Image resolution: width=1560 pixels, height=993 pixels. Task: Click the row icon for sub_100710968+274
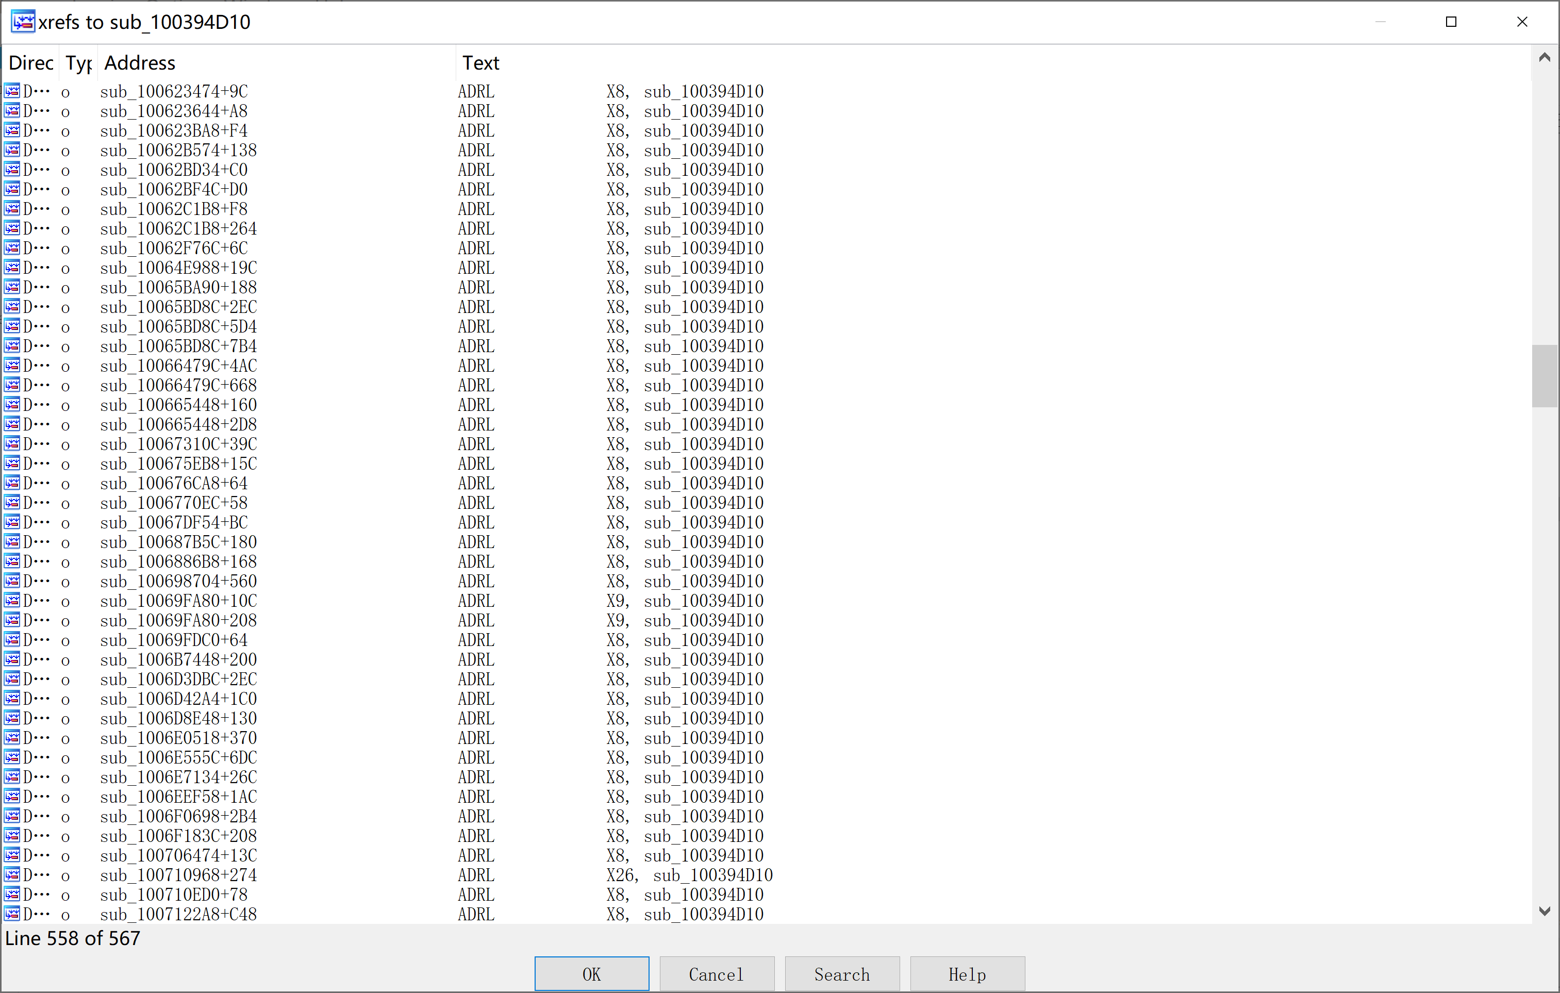click(x=12, y=874)
